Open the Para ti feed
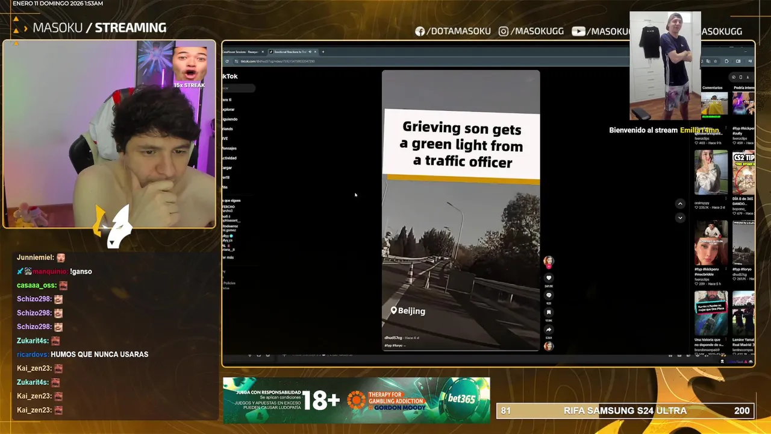The height and width of the screenshot is (434, 771). click(x=228, y=99)
